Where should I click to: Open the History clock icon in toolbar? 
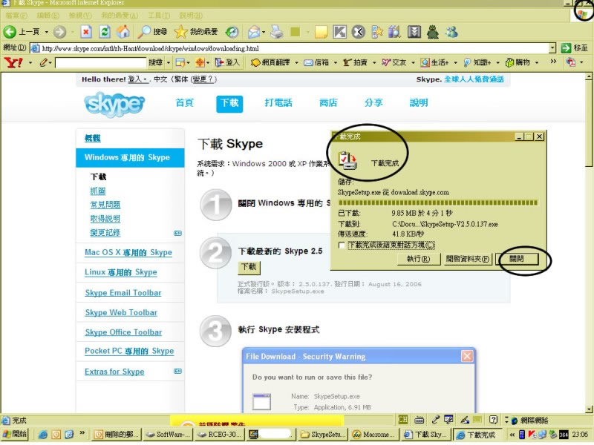click(x=232, y=32)
